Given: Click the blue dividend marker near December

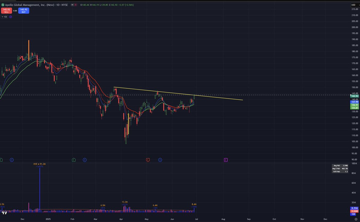Looking at the screenshot, I should click(x=12, y=160).
